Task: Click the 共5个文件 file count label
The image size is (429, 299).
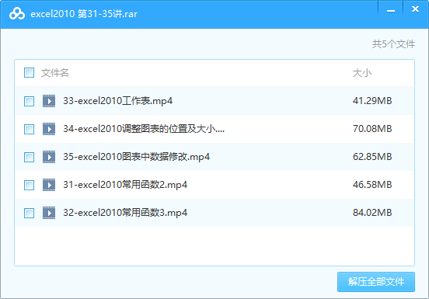Action: (393, 44)
